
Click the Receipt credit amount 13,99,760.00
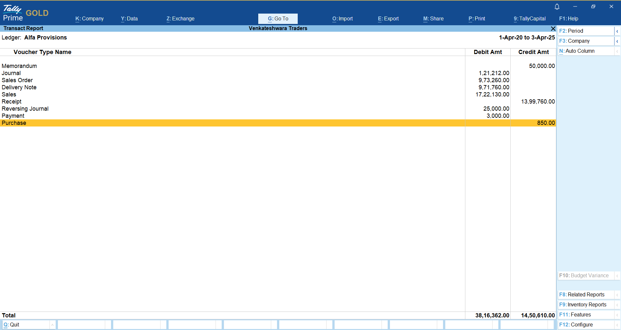tap(538, 102)
